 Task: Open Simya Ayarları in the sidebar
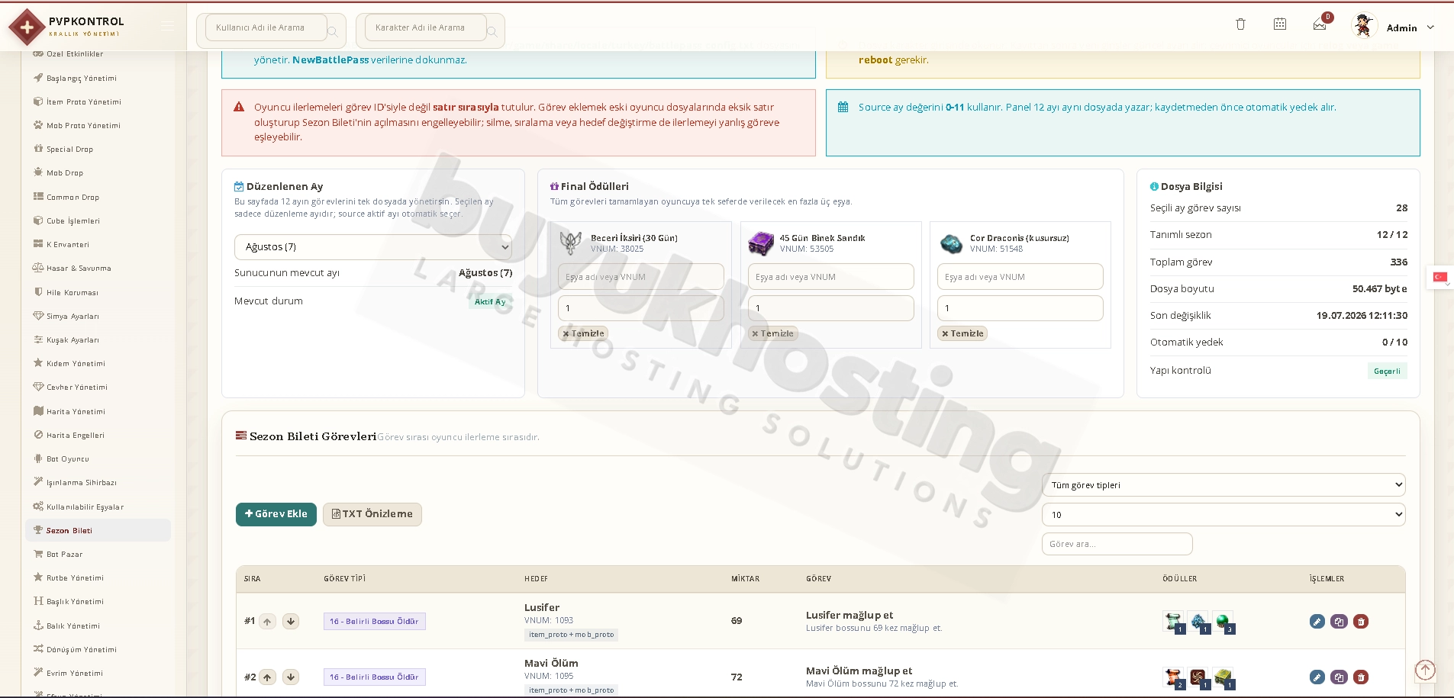[x=73, y=316]
